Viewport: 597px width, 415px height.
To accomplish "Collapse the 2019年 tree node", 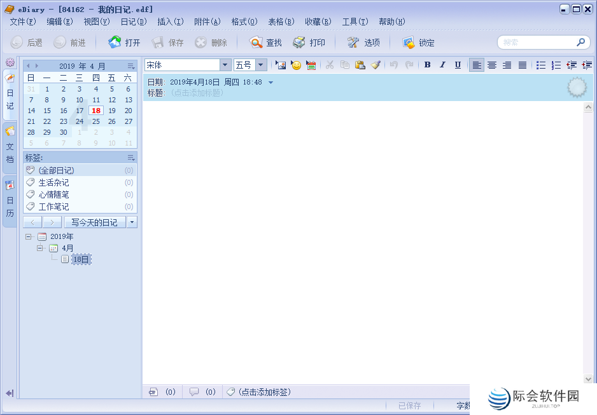I will [29, 236].
